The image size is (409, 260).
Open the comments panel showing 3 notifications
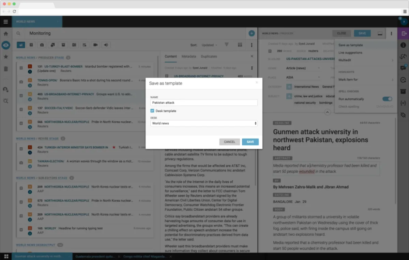click(404, 68)
